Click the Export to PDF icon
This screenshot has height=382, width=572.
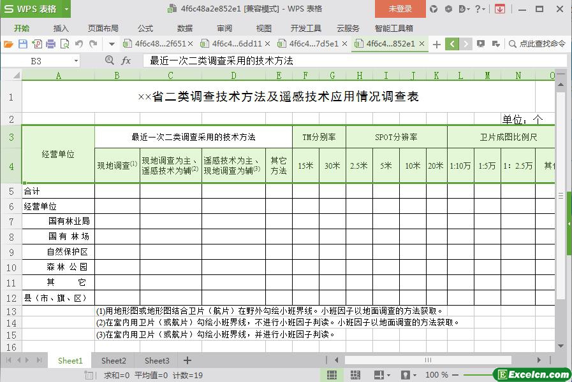37,44
